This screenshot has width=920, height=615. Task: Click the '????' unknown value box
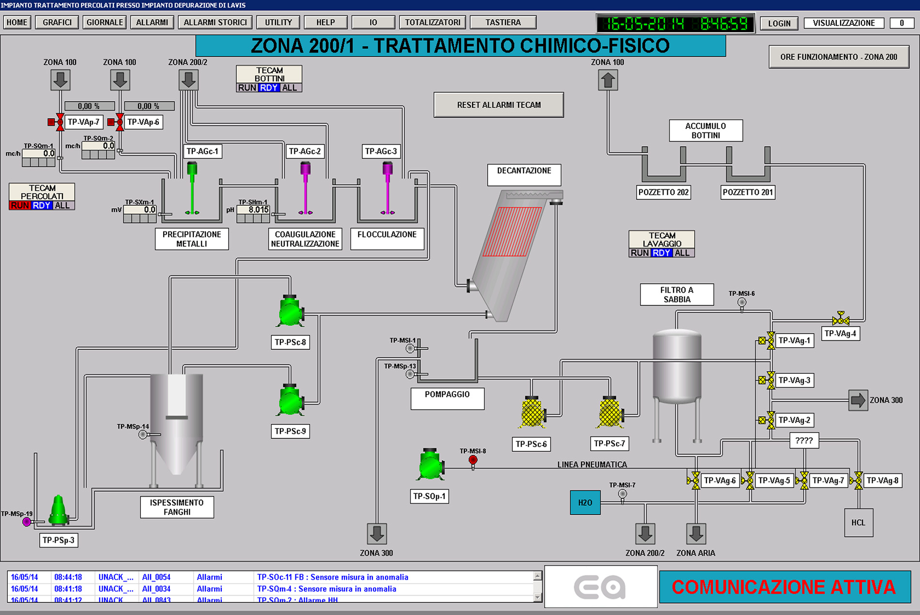pyautogui.click(x=804, y=440)
